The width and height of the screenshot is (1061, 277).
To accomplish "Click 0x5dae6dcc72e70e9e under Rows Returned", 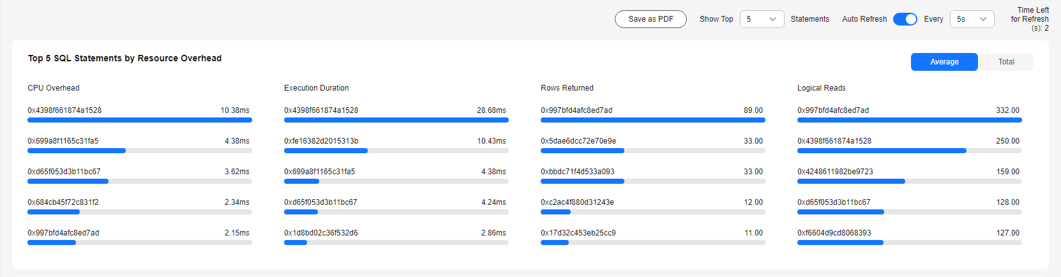I will click(x=578, y=141).
